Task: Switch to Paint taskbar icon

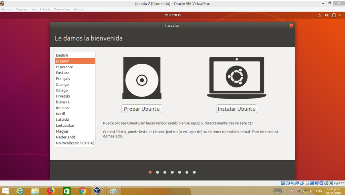Action: point(114,191)
